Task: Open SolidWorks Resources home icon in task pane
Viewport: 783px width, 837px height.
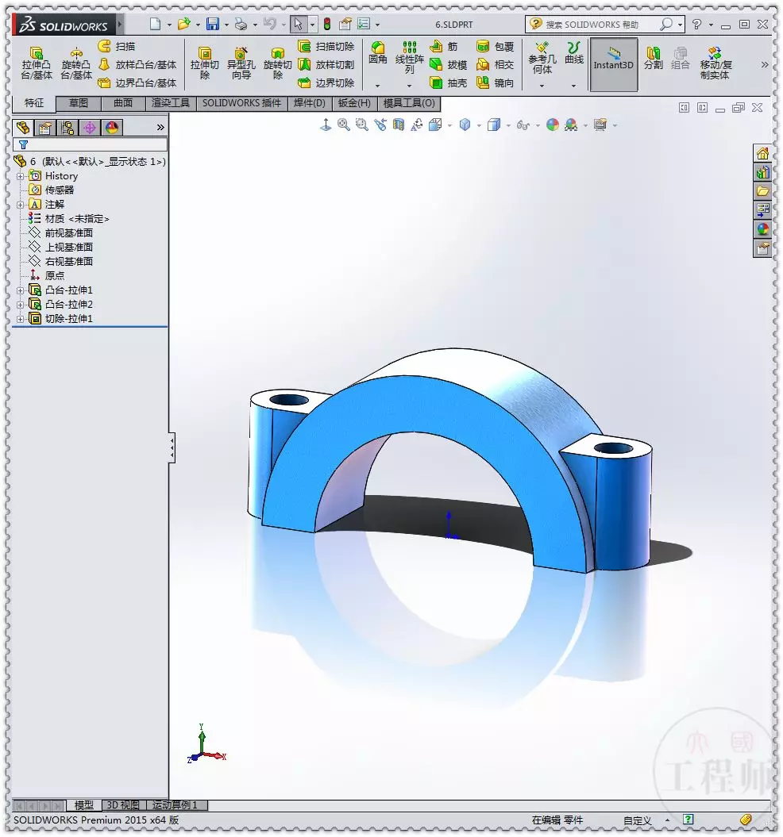Action: coord(762,154)
